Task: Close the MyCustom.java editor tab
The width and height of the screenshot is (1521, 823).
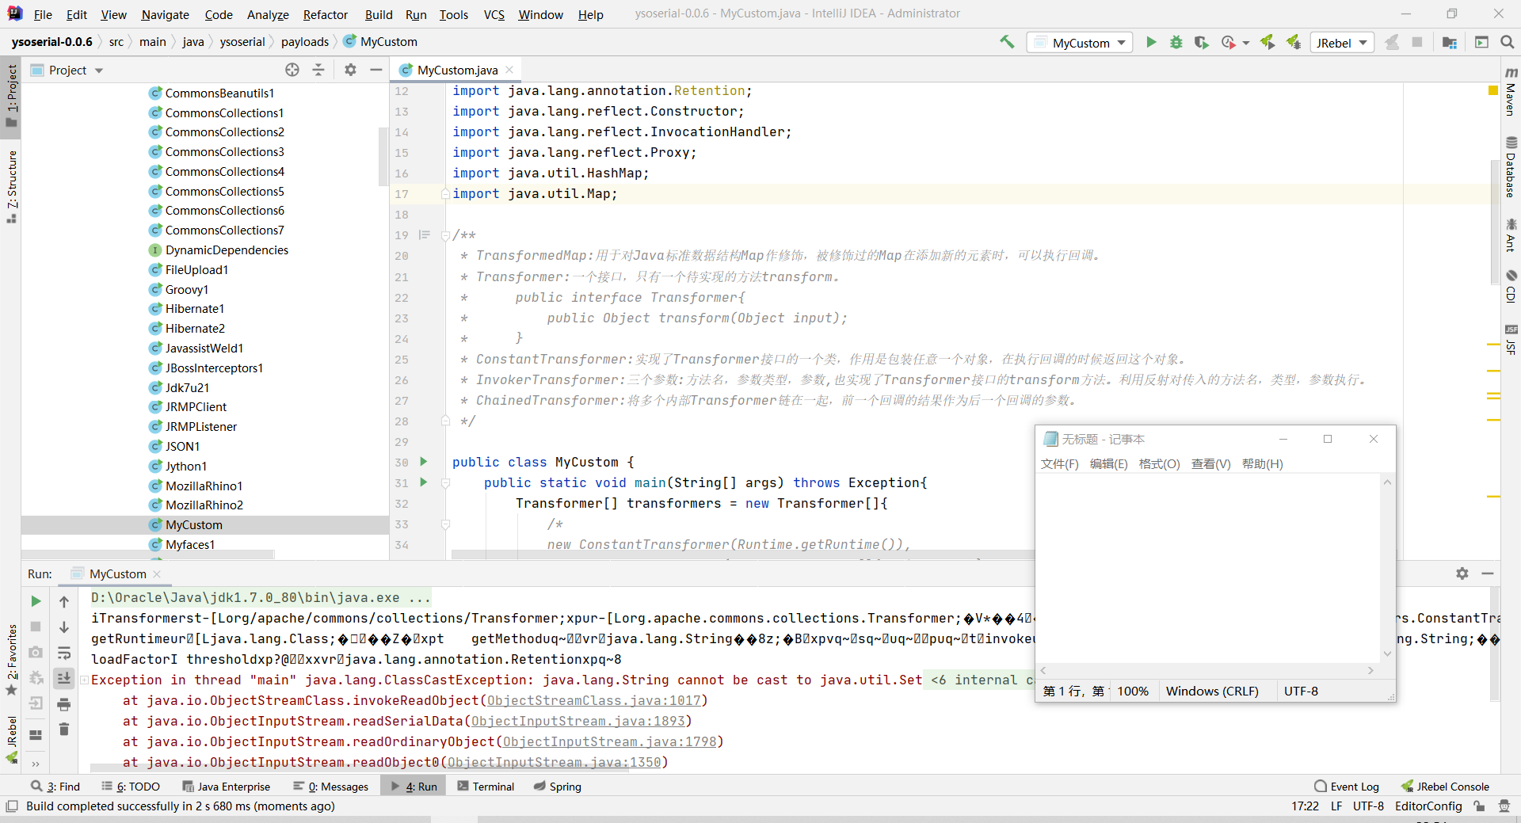Action: pos(509,70)
